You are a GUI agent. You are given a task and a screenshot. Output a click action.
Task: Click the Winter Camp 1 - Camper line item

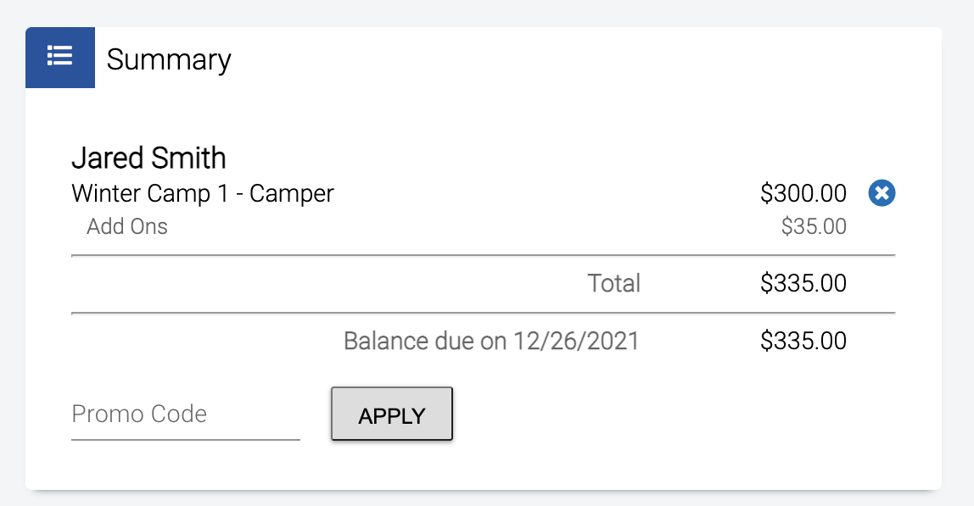203,194
